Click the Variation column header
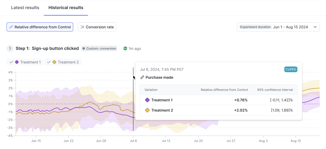Image resolution: width=326 pixels, height=149 pixels. point(151,90)
